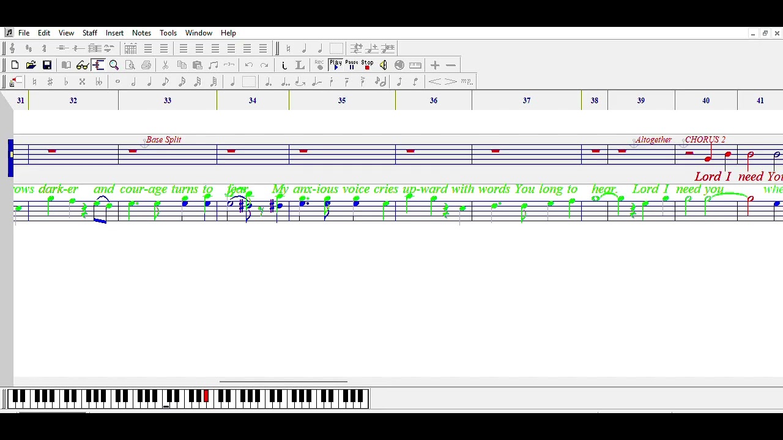Click the printer icon
This screenshot has height=440, width=783.
(146, 65)
